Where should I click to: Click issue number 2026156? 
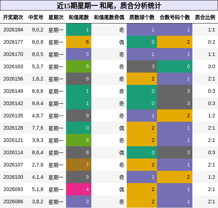point(13,79)
